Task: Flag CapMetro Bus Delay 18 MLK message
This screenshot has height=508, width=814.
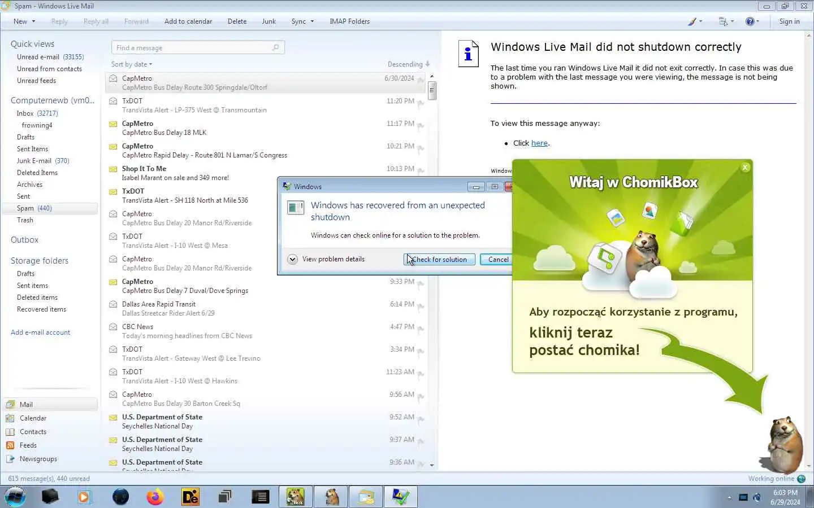Action: pyautogui.click(x=421, y=125)
